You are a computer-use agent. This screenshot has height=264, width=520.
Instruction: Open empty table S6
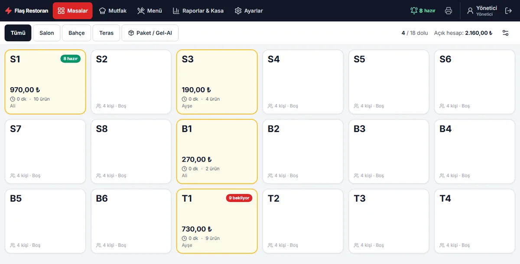474,82
